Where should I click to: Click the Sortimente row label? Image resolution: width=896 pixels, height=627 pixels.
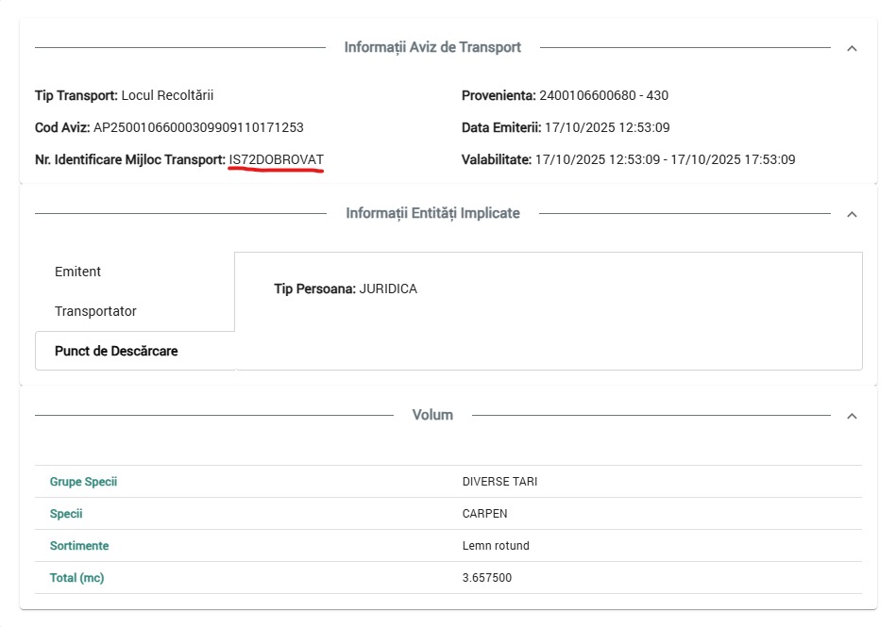point(79,546)
